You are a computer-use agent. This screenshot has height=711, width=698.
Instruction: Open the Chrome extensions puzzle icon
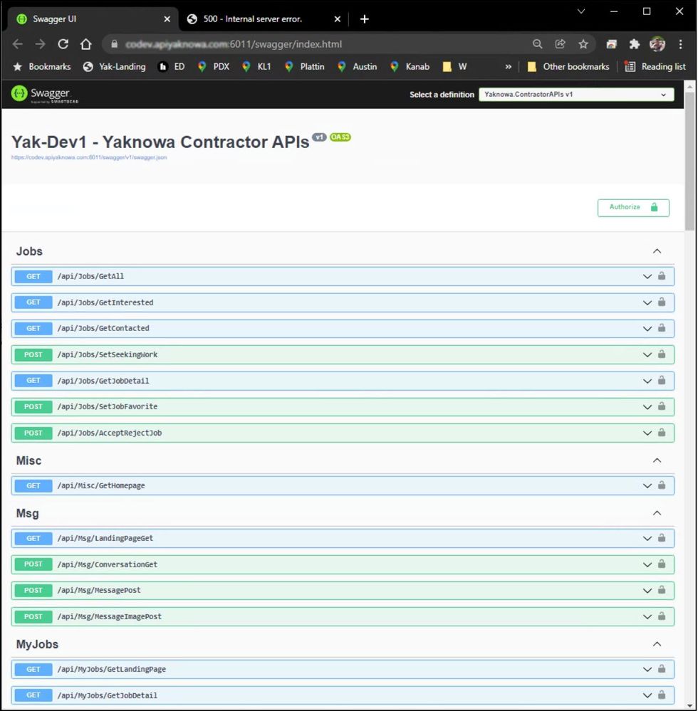coord(634,44)
